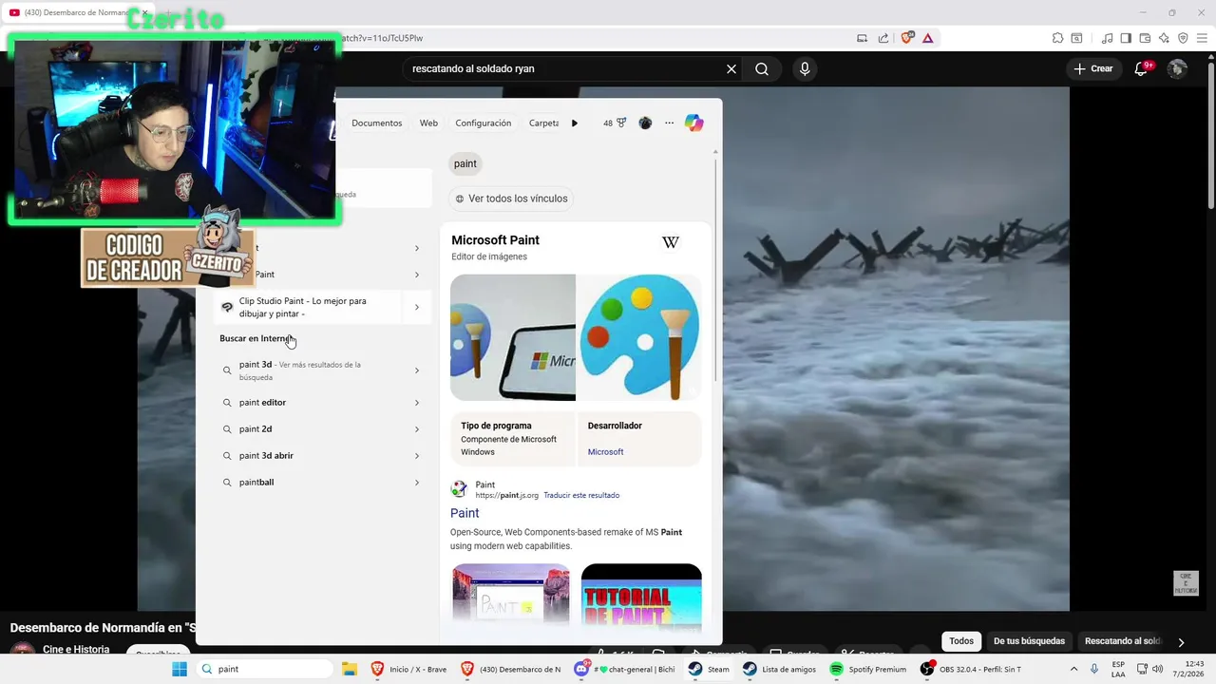Screen dimensions: 1216x684
Task: Open the Paint palette logo image
Action: pyautogui.click(x=639, y=337)
